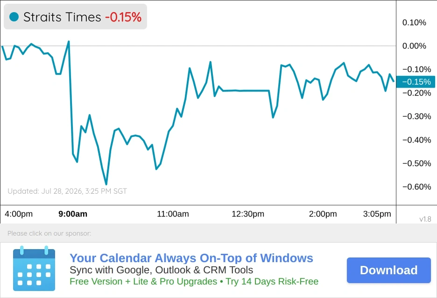Click the 12:30pm time axis label
The height and width of the screenshot is (298, 437).
[x=248, y=214]
